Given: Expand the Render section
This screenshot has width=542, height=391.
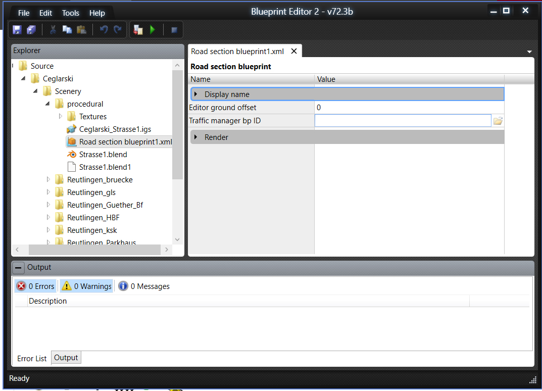Looking at the screenshot, I should (x=196, y=137).
